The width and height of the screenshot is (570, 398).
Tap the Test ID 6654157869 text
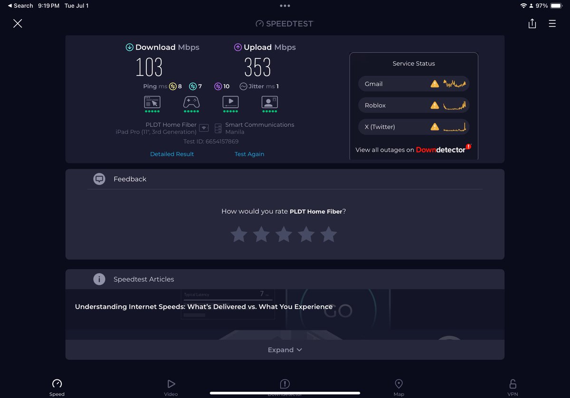211,142
